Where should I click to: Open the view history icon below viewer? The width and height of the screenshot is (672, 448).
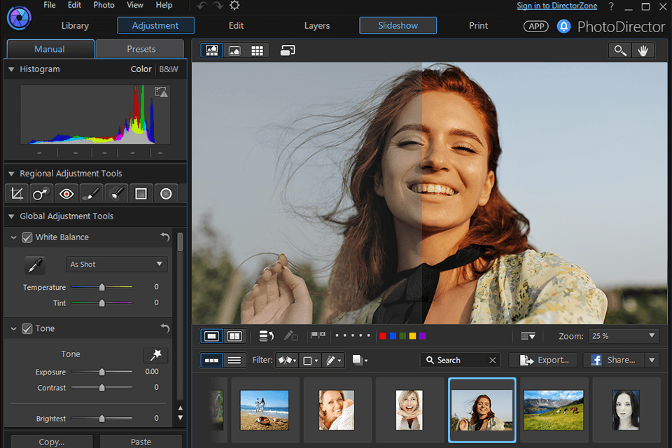tap(266, 336)
